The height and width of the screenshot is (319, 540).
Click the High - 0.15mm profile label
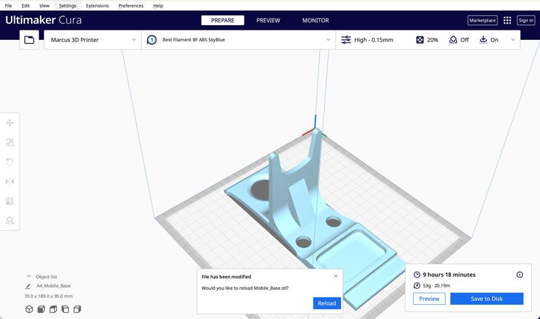click(374, 40)
